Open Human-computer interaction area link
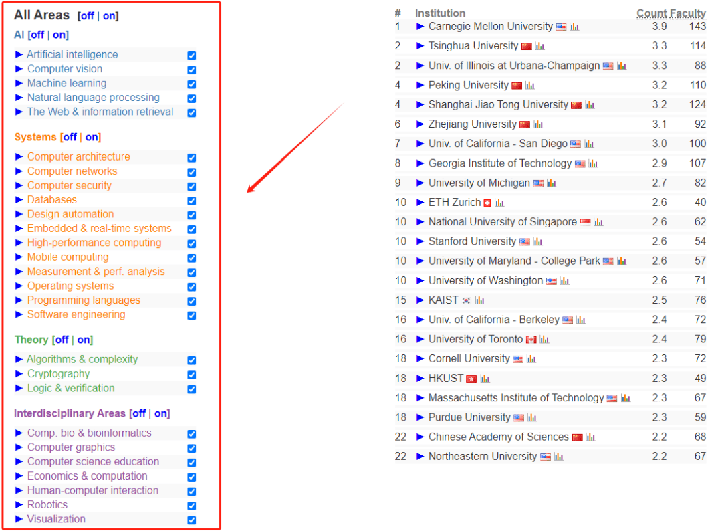 point(92,490)
